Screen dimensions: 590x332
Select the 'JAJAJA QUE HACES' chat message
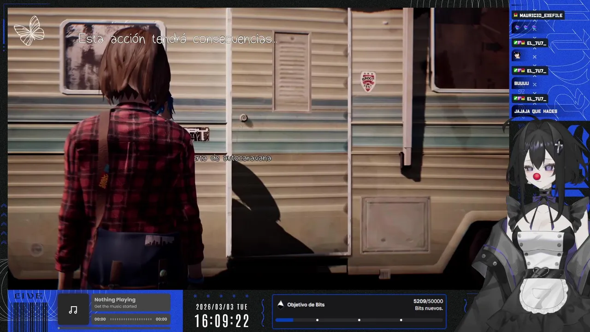[x=536, y=111]
